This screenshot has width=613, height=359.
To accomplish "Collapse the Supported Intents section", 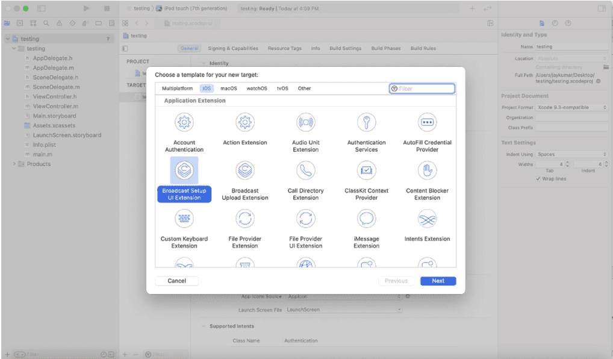I will pos(204,326).
